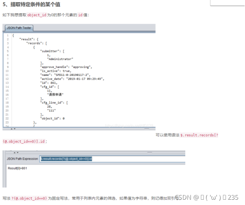Click the code snippet '(@.object_id==0)].id'
Screen dimensions: 245x205
(23, 142)
